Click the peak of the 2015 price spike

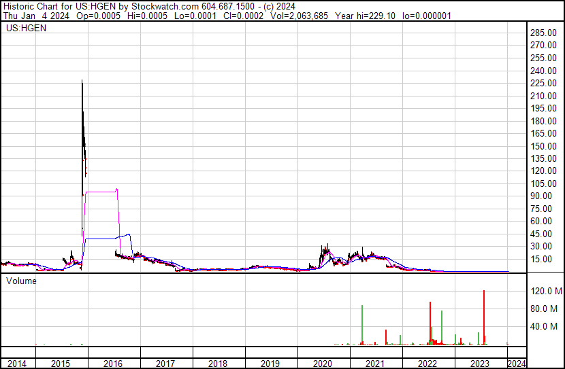[x=82, y=82]
